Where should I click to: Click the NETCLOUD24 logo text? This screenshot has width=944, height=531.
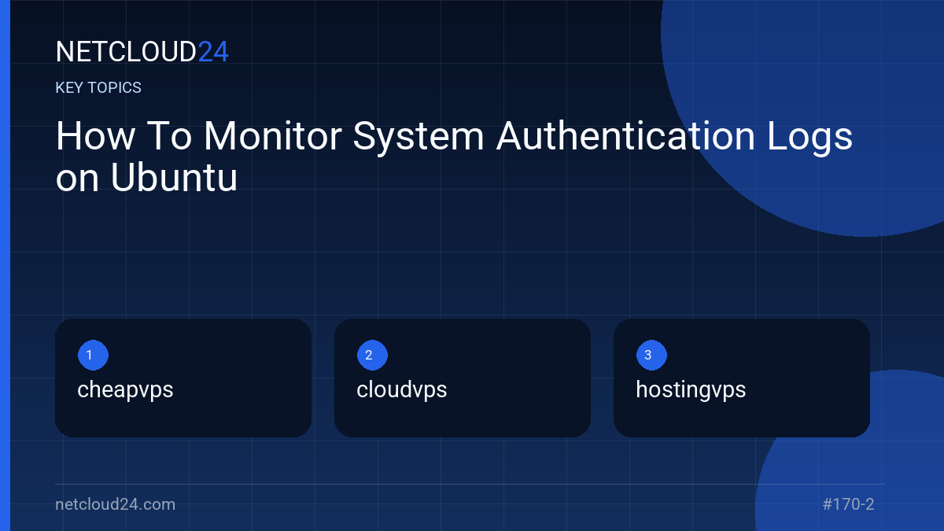(142, 52)
